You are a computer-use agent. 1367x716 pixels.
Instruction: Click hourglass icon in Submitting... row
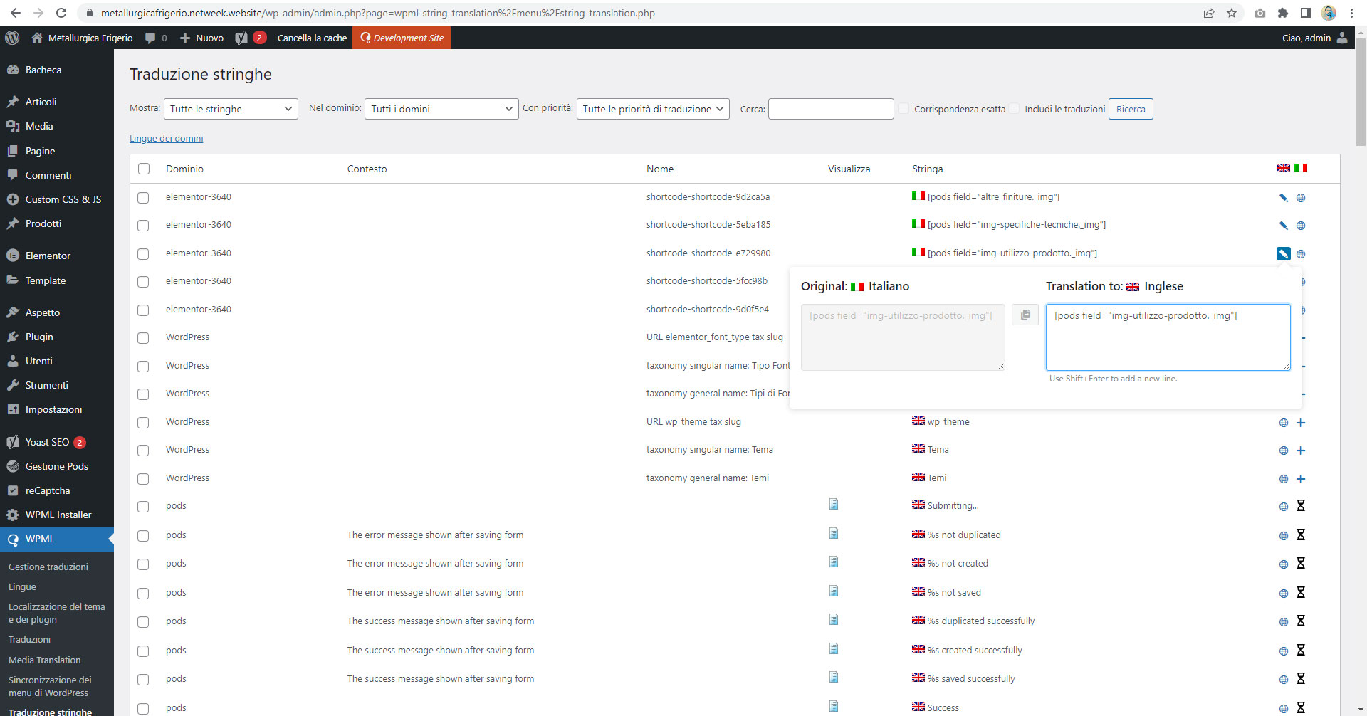click(1301, 506)
